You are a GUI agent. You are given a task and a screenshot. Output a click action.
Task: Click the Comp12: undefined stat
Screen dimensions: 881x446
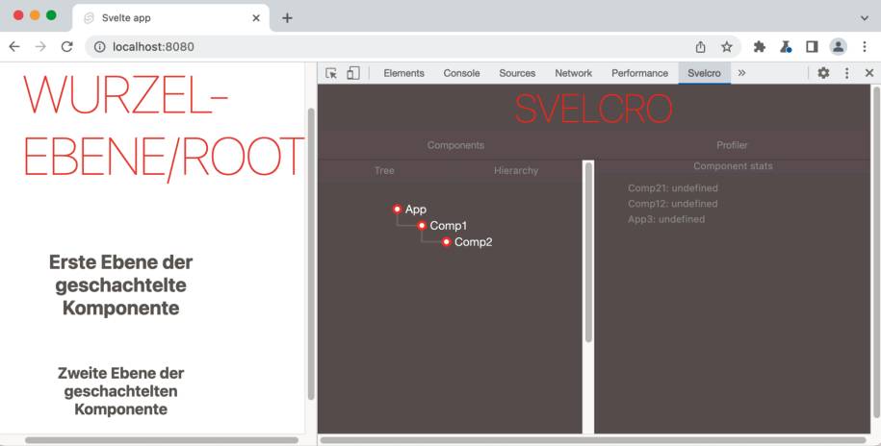click(x=673, y=204)
